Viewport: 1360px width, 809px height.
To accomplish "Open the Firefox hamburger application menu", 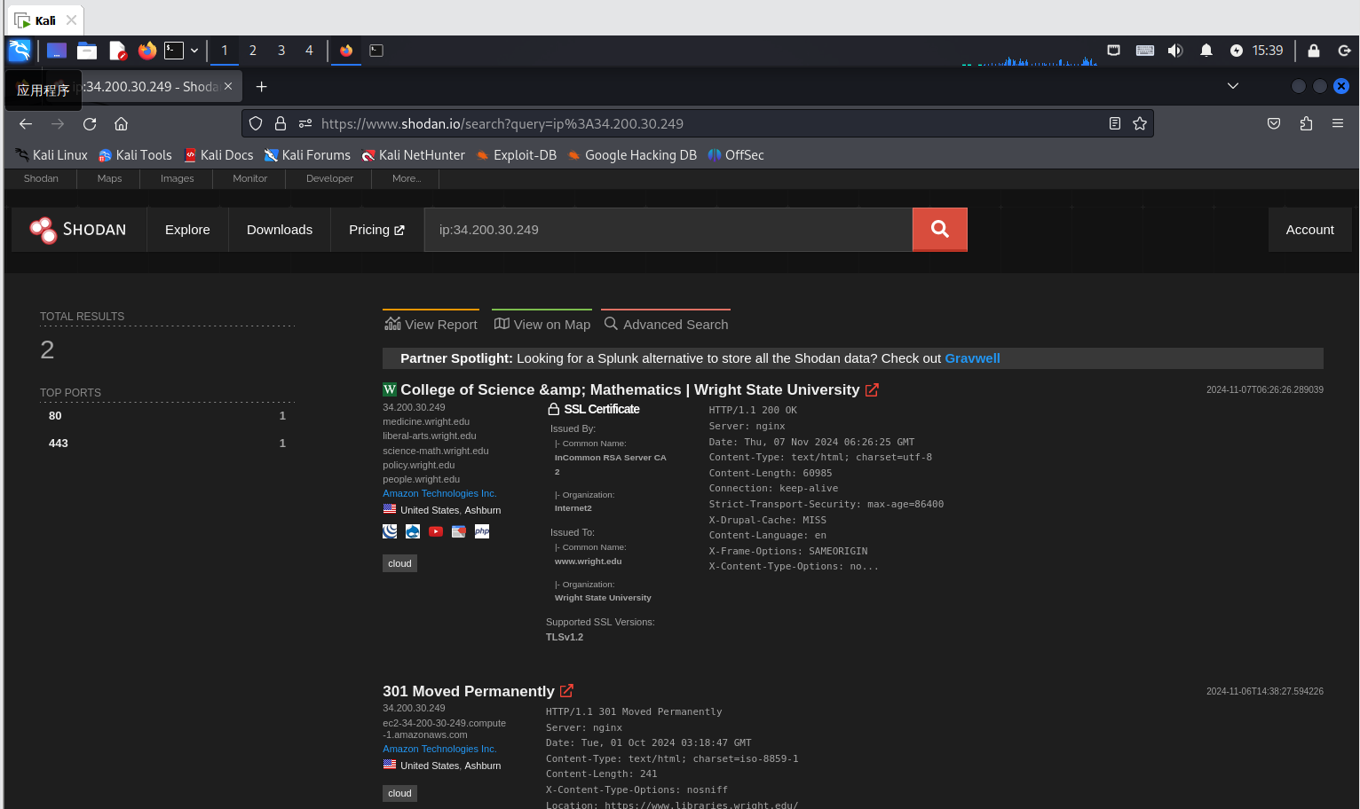I will [1338, 124].
